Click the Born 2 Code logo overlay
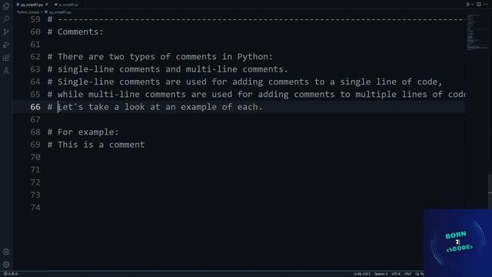The height and width of the screenshot is (277, 492). (458, 243)
